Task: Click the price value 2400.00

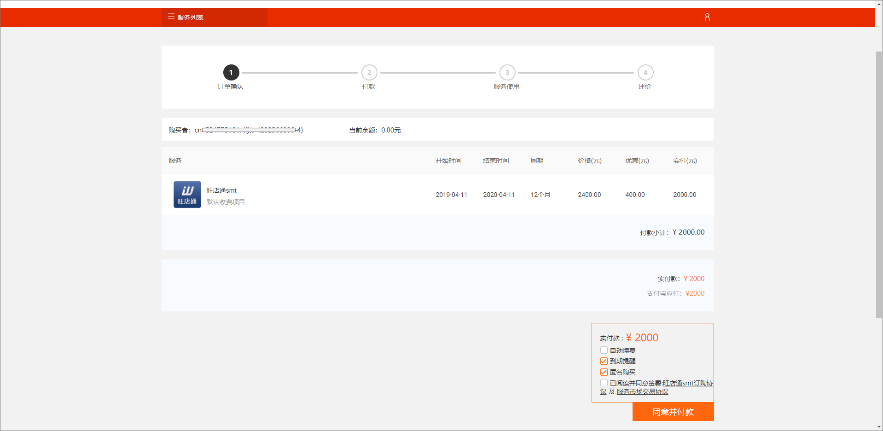Action: [x=590, y=195]
